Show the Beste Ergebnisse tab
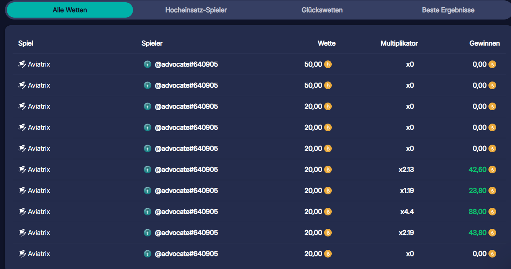Viewport: 511px width, 269px height. point(448,10)
